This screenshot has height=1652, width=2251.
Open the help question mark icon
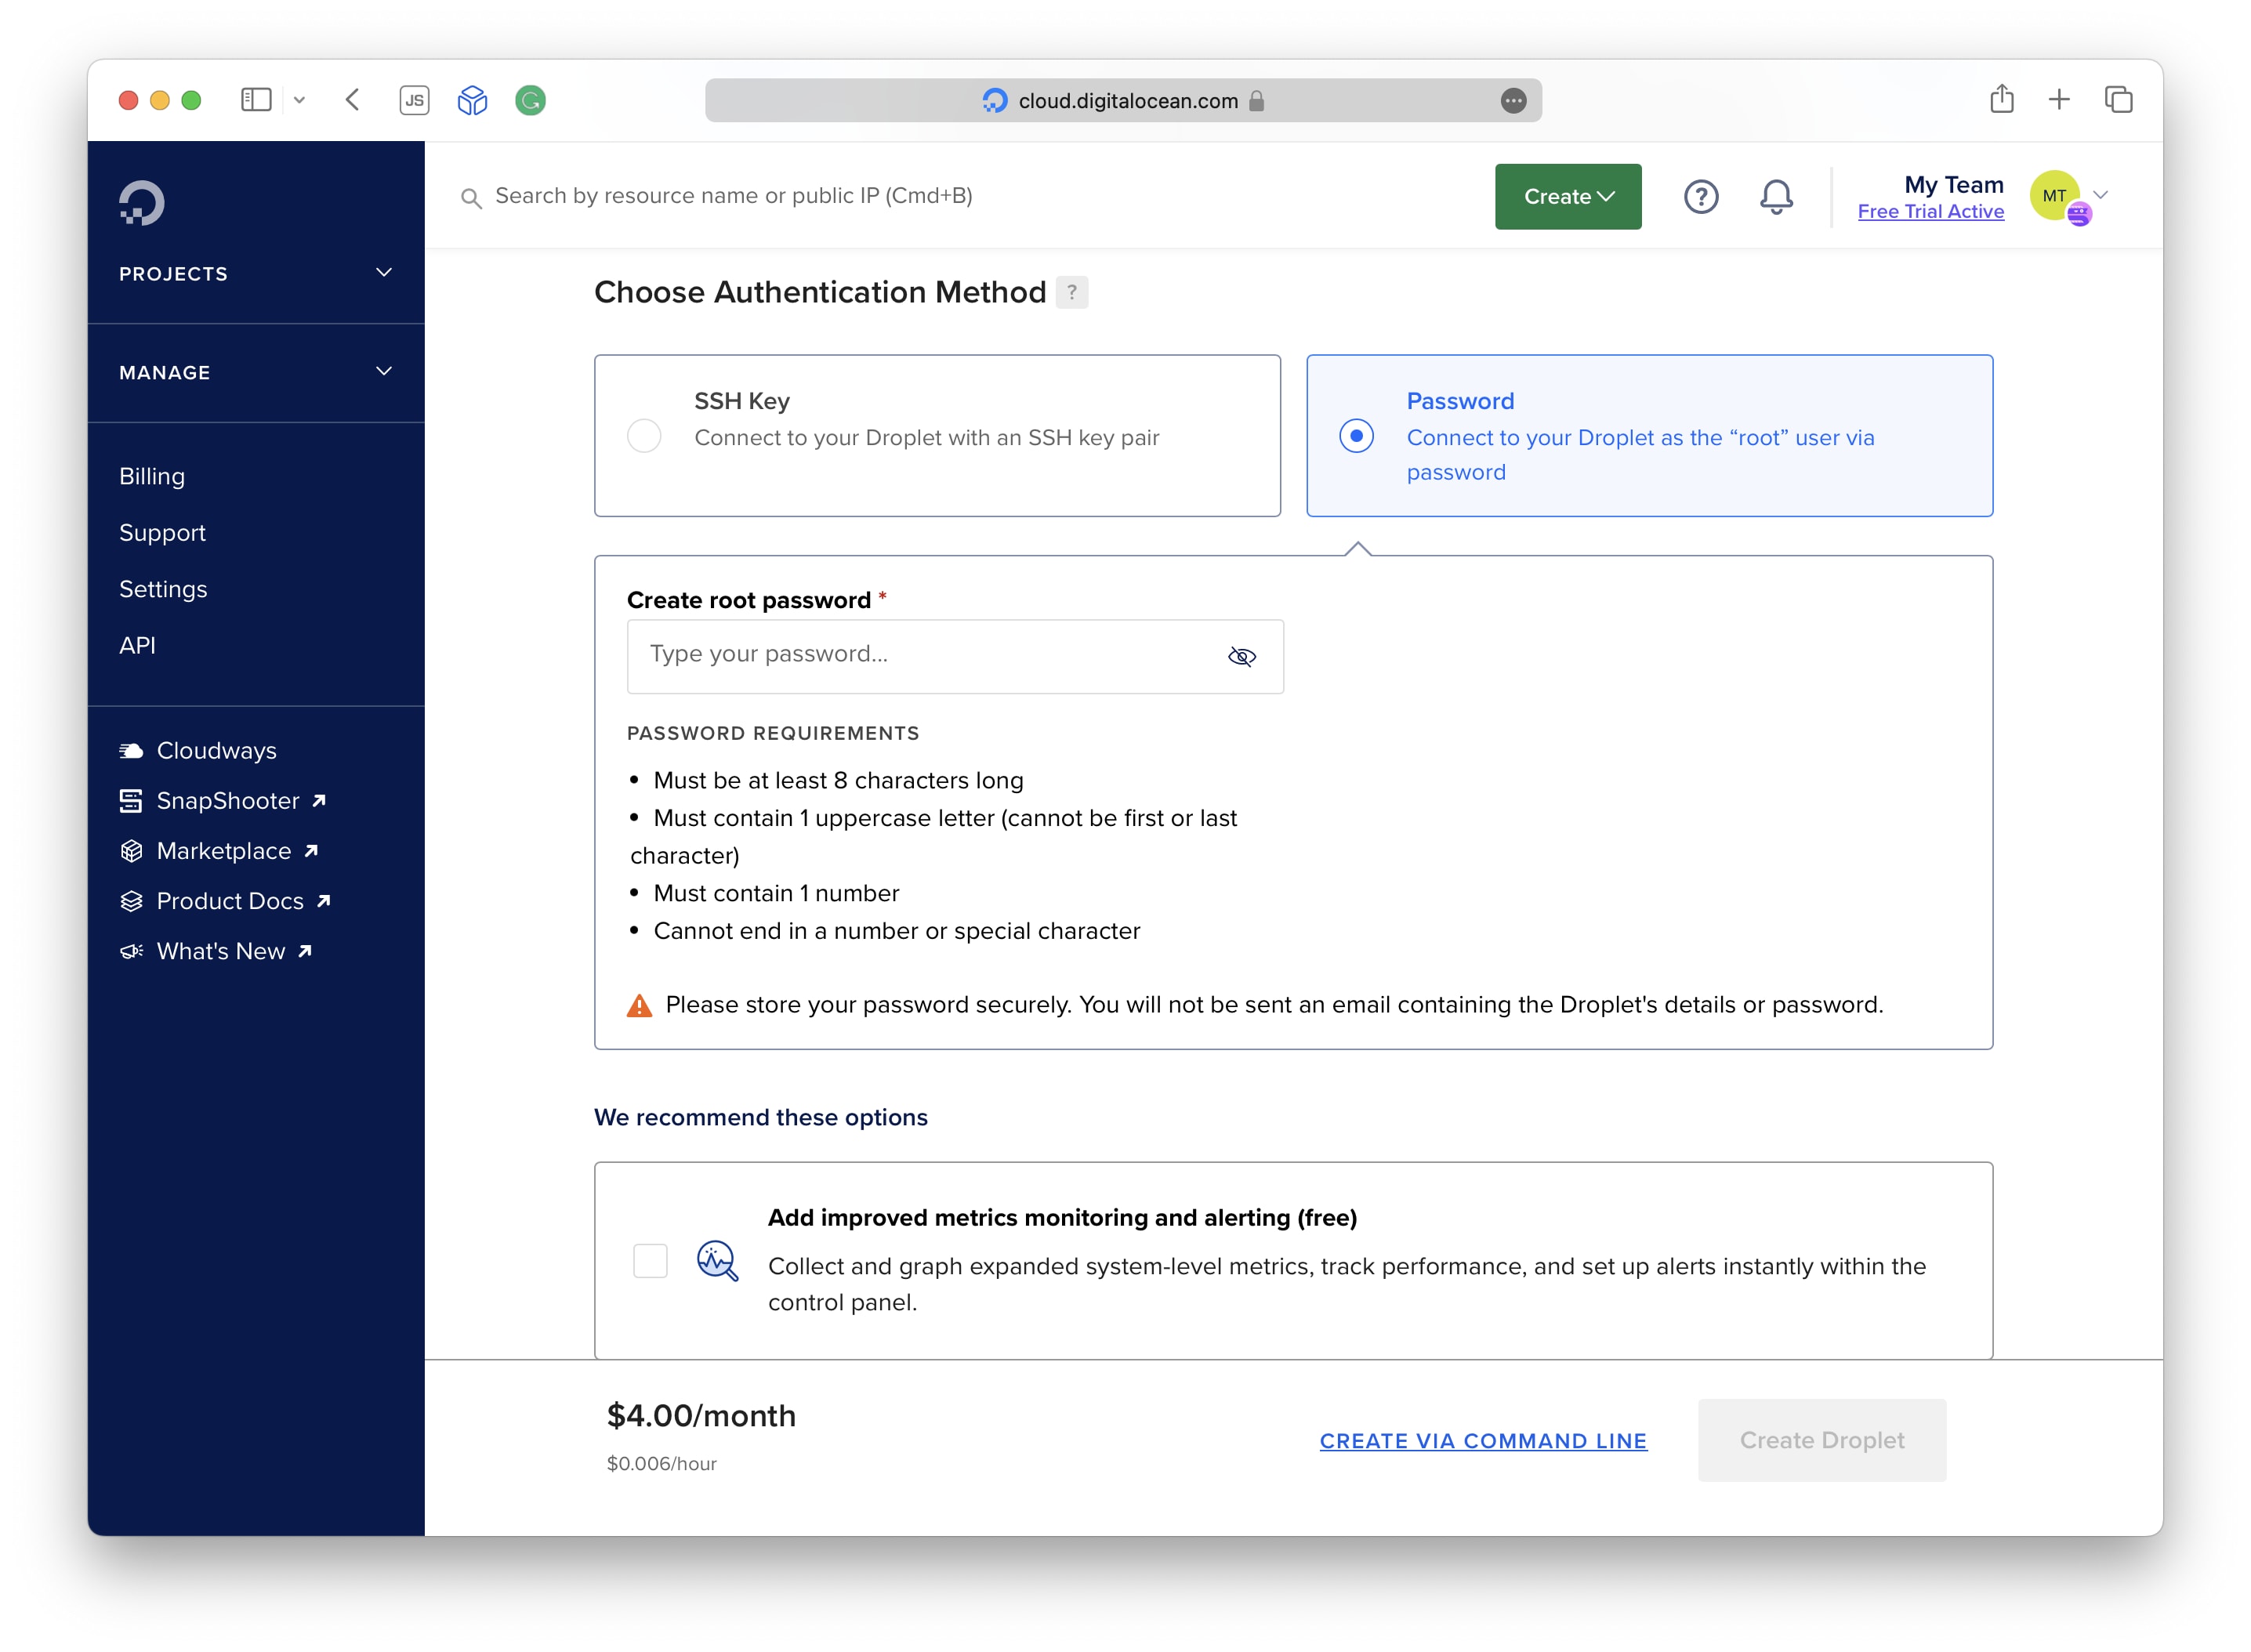[x=1700, y=197]
